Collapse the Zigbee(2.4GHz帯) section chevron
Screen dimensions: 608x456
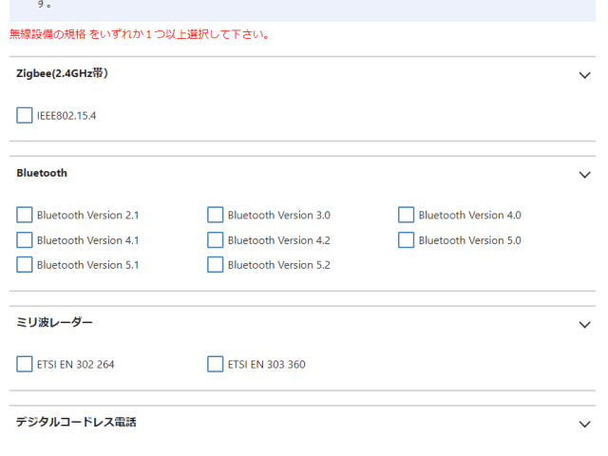584,75
